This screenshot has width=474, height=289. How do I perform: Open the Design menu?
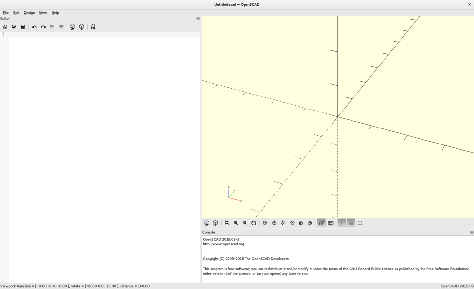coord(29,13)
